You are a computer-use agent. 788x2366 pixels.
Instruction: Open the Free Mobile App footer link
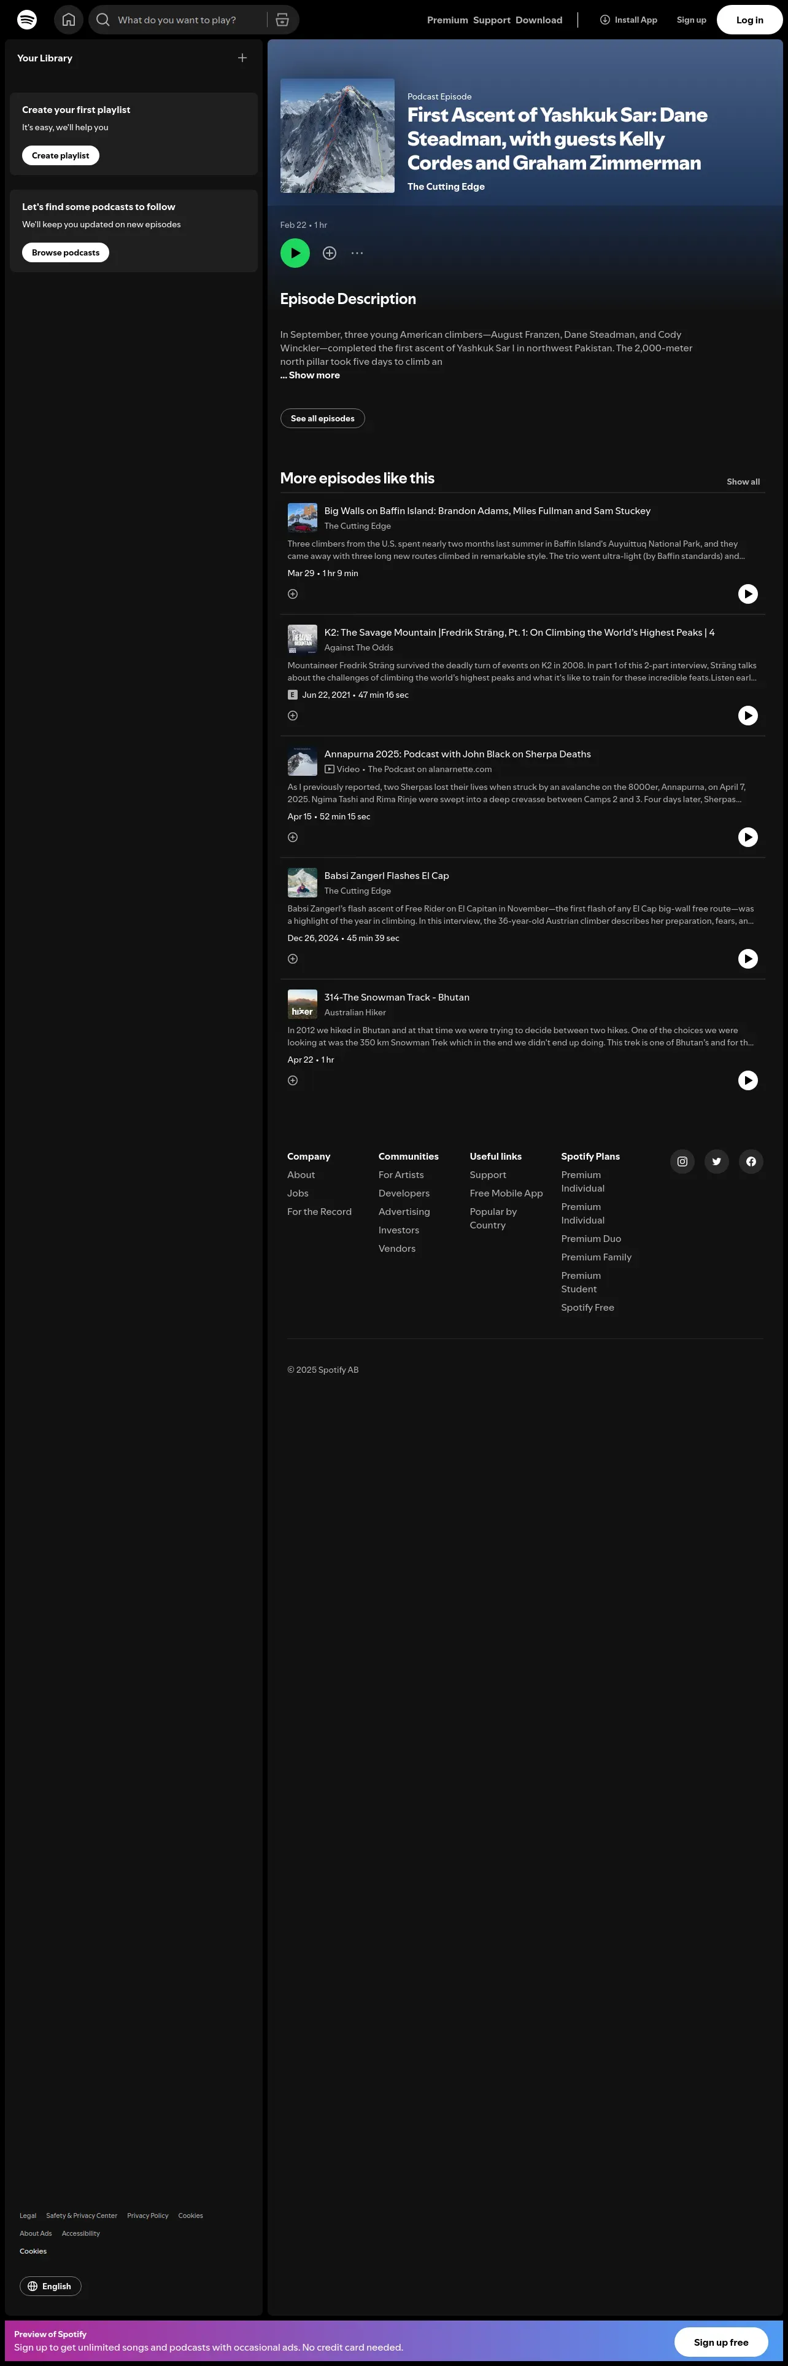pyautogui.click(x=506, y=1193)
